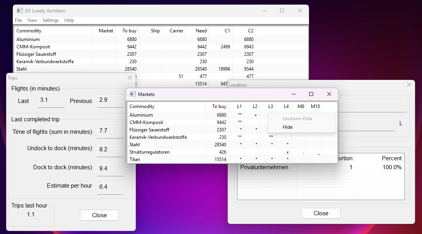Click the C2 column header

point(244,31)
